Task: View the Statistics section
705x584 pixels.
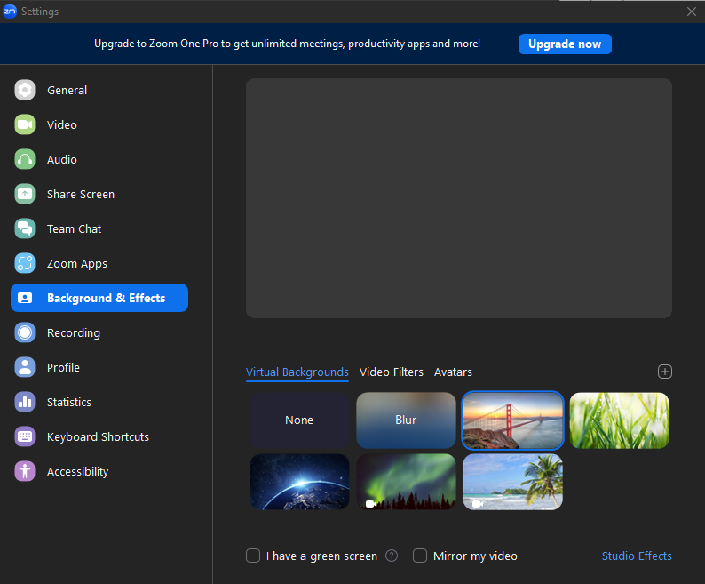Action: point(99,402)
